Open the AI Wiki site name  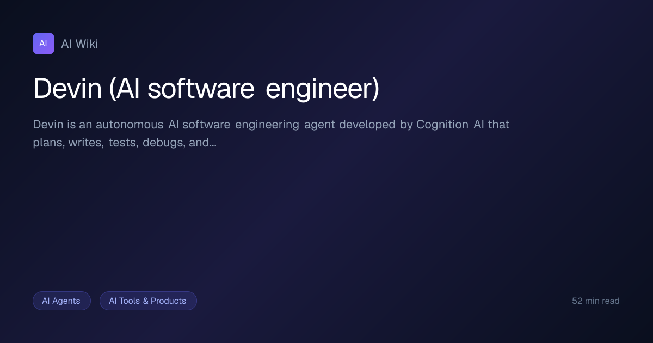(x=79, y=44)
